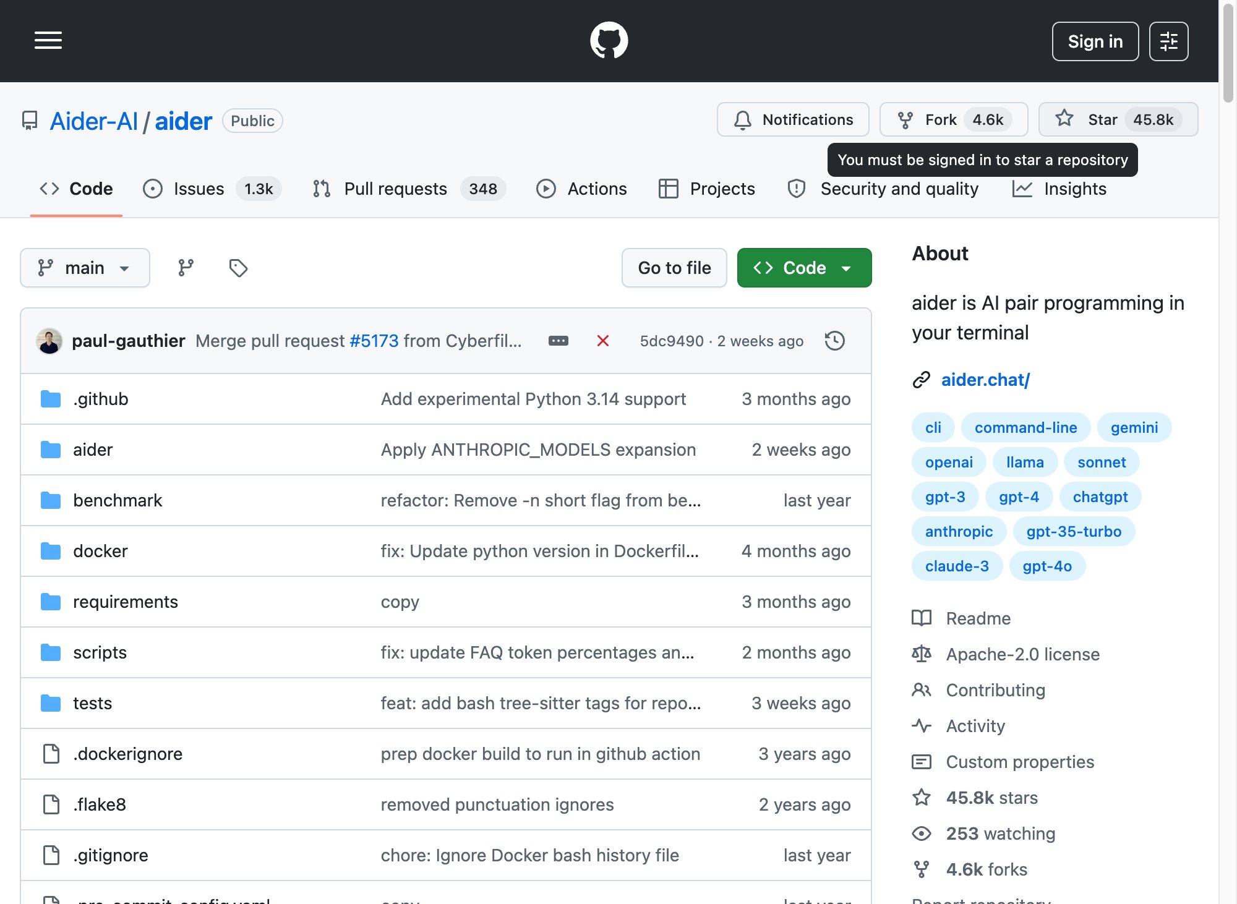Click the Go to file button

tap(674, 268)
